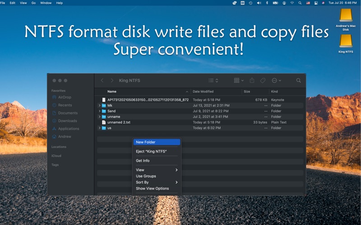
Task: Expand the us folder
Action: click(99, 128)
